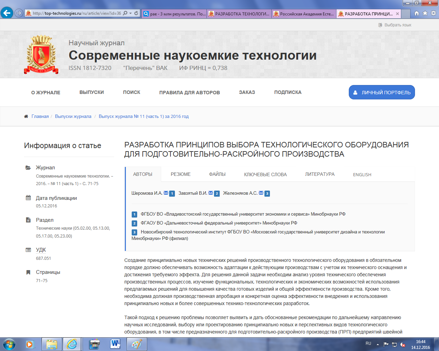Click the email icon next to Железняков А.С.
This screenshot has height=351, width=439.
click(261, 193)
